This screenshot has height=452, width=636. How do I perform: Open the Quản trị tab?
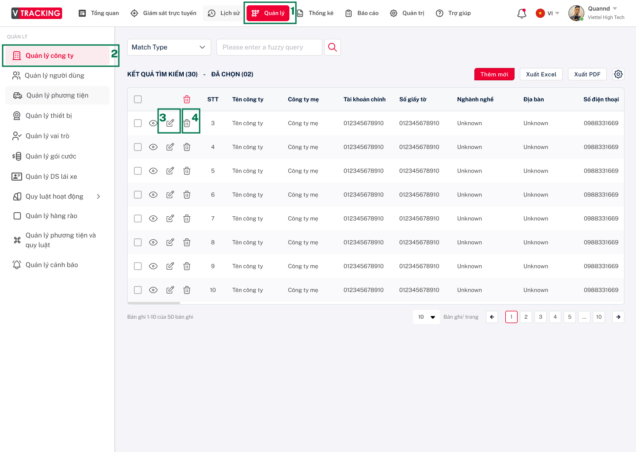pyautogui.click(x=407, y=13)
